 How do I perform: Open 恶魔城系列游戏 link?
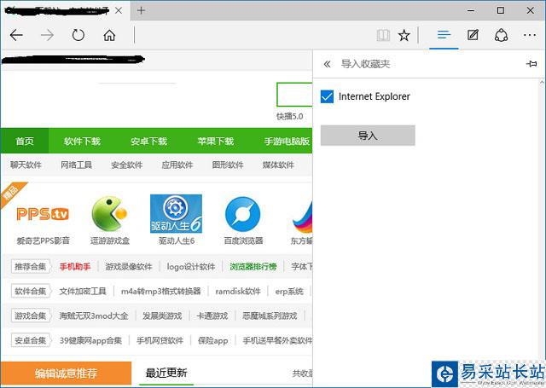tap(270, 316)
